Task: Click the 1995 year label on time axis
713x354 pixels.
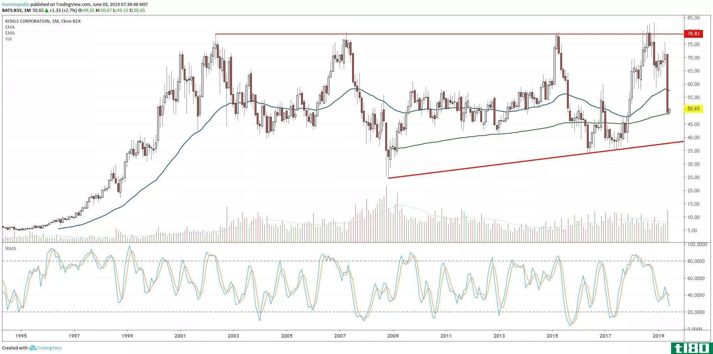Action: (x=21, y=336)
